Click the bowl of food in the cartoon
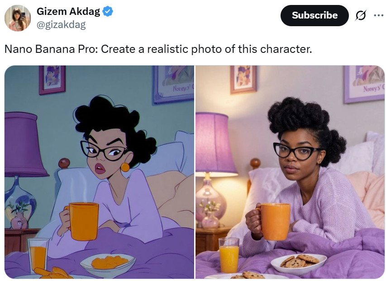The height and width of the screenshot is (281, 386). [108, 265]
